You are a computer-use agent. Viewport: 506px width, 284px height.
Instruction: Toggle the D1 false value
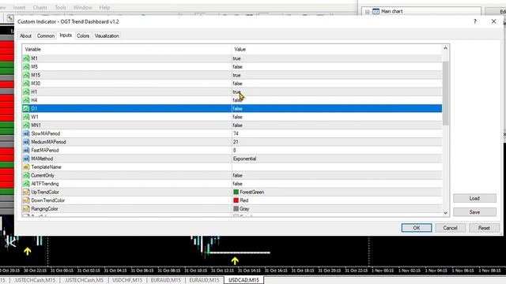237,109
